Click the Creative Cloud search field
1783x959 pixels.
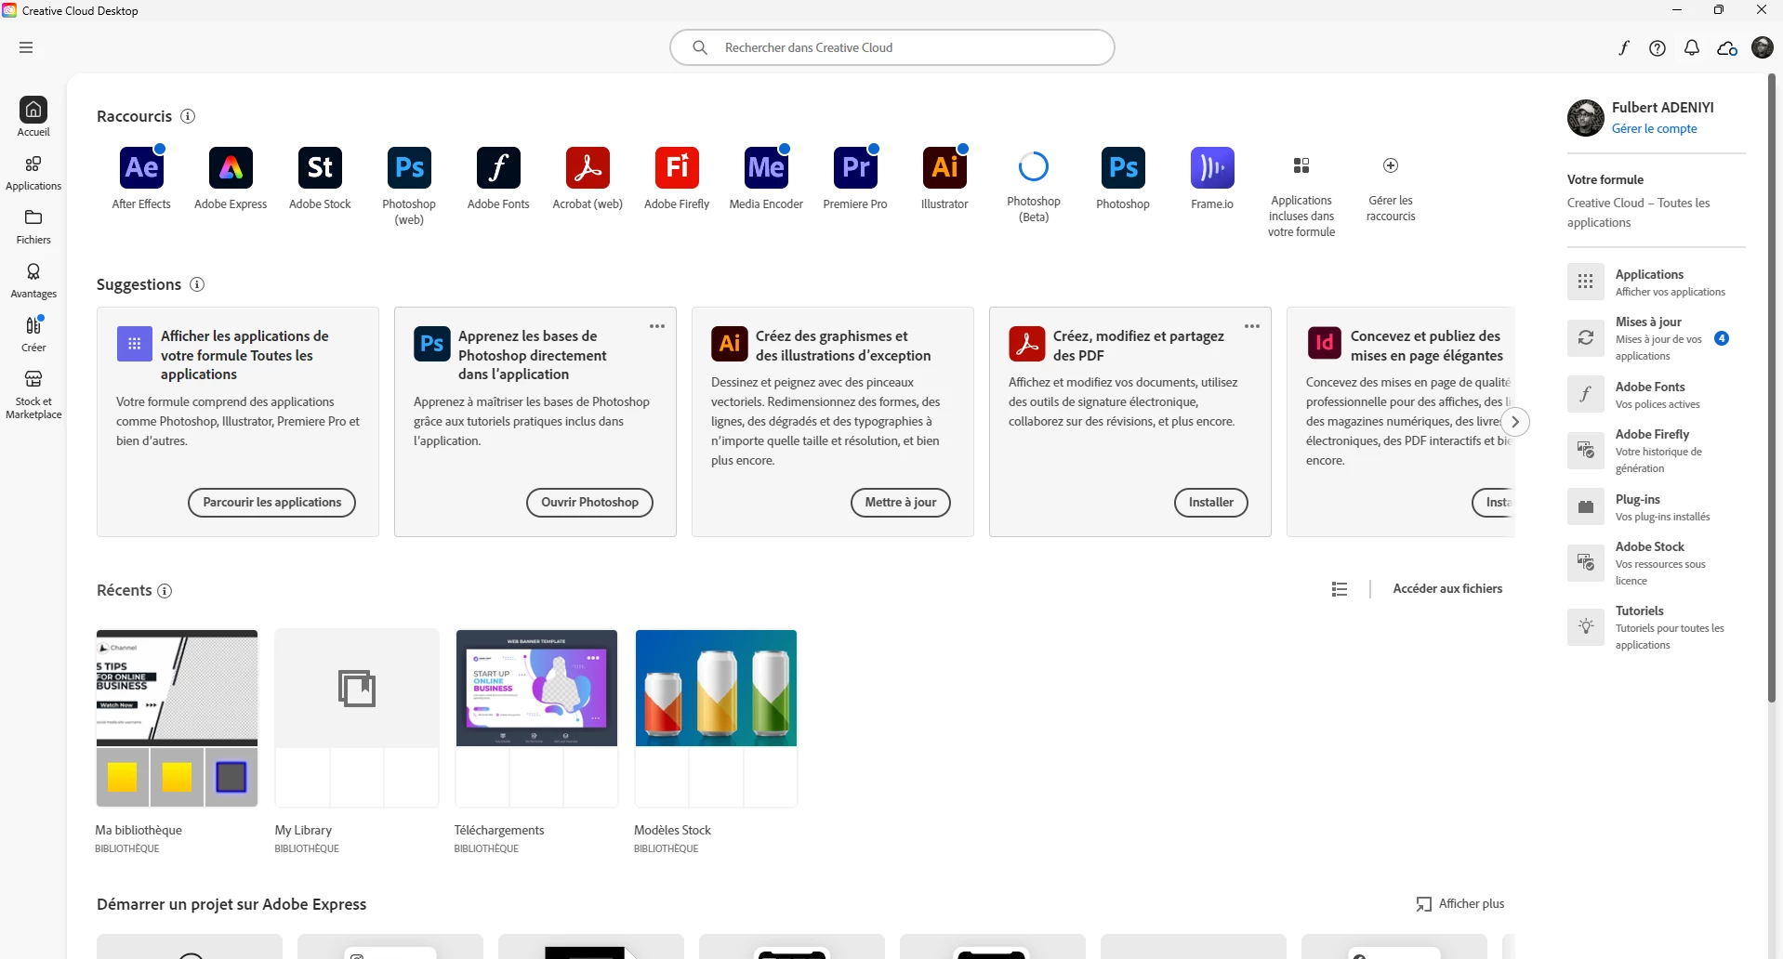click(891, 47)
